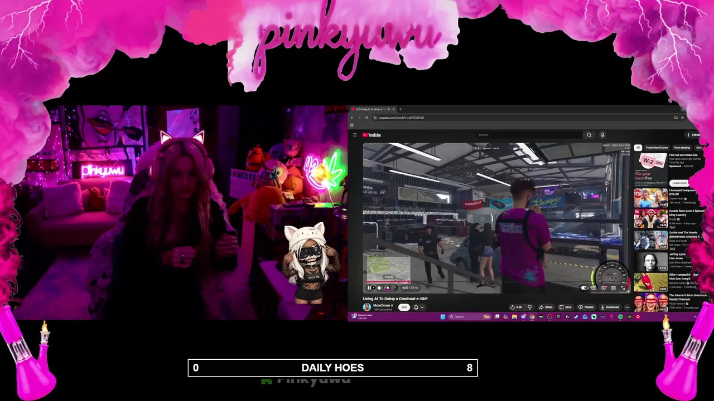Select the 'All' filter chip
The width and height of the screenshot is (714, 401).
click(x=638, y=148)
